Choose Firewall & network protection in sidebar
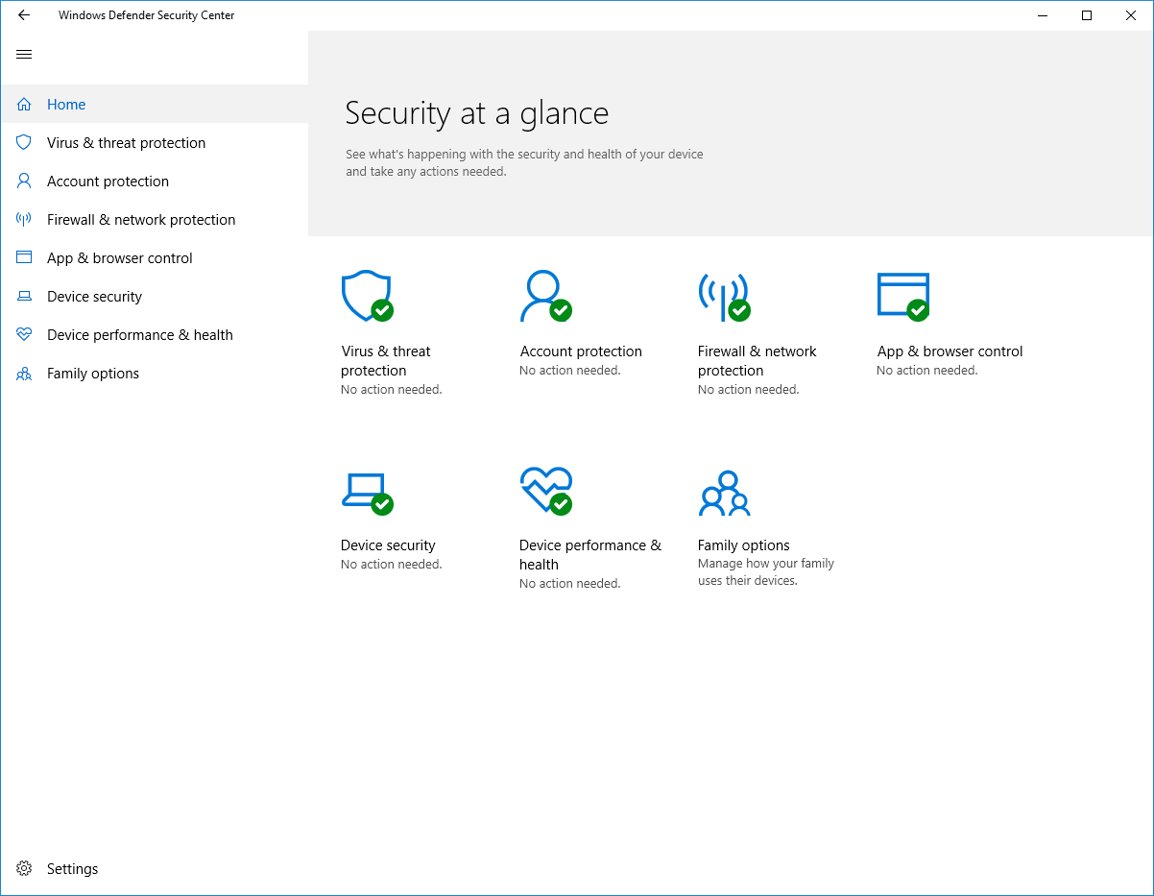The width and height of the screenshot is (1154, 896). 141,220
